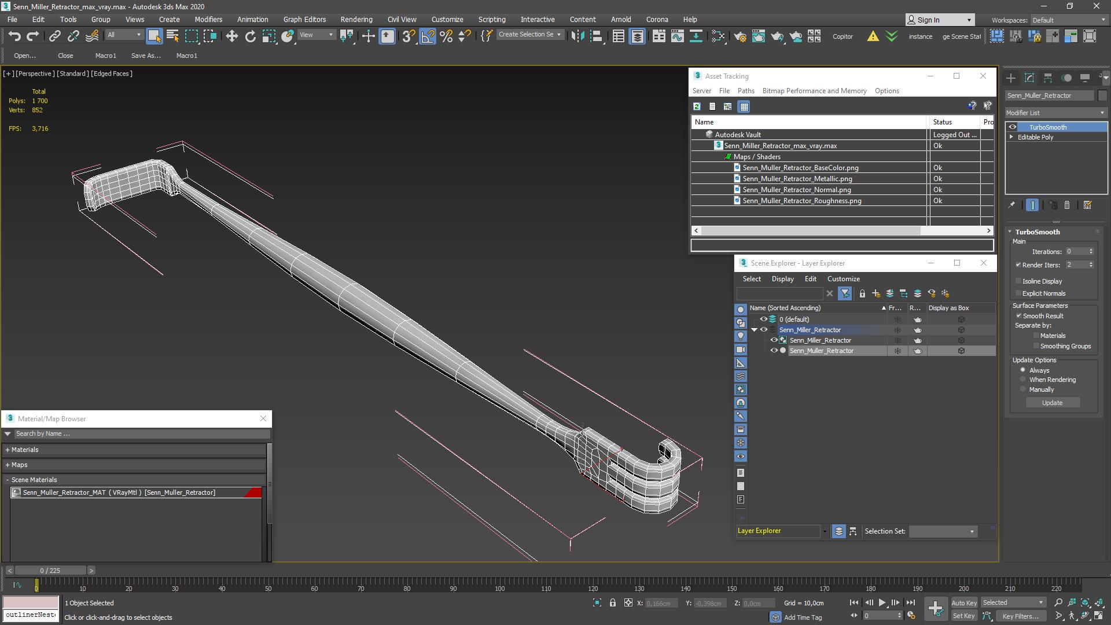Image resolution: width=1111 pixels, height=625 pixels.
Task: Uncheck the Smooth Result checkbox
Action: tap(1018, 316)
